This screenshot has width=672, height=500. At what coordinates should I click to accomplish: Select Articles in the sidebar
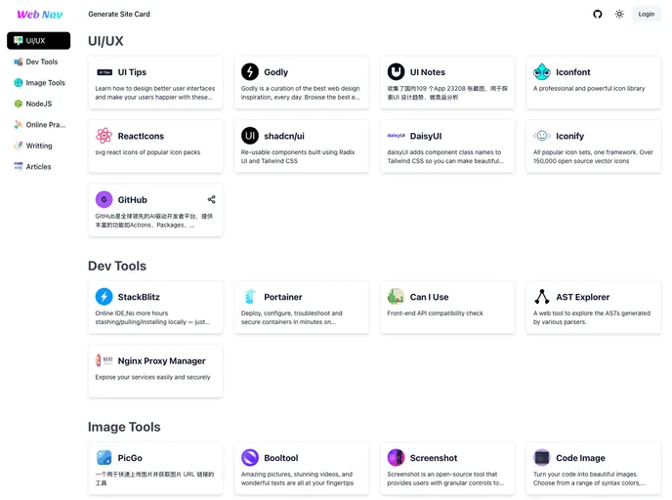tap(38, 167)
